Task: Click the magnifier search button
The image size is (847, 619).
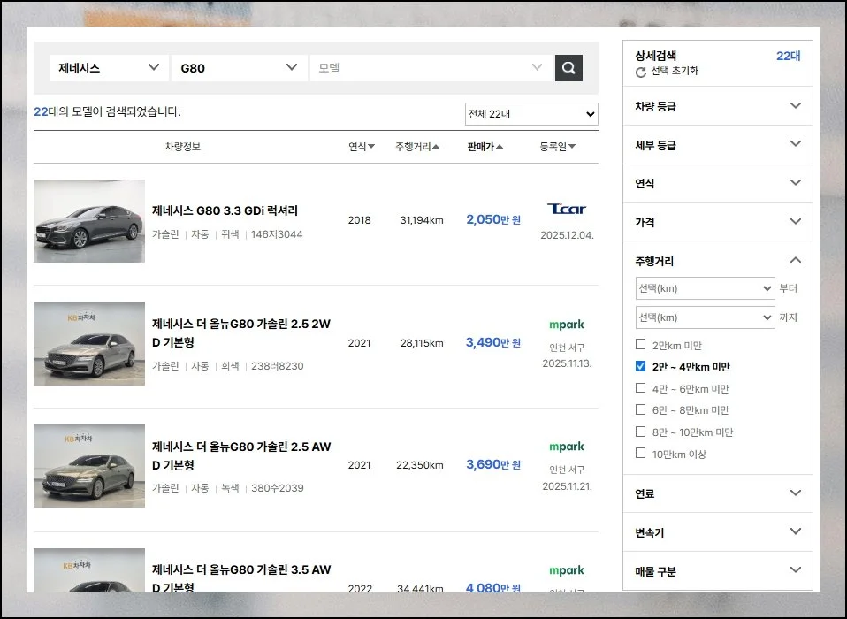Action: (x=568, y=68)
